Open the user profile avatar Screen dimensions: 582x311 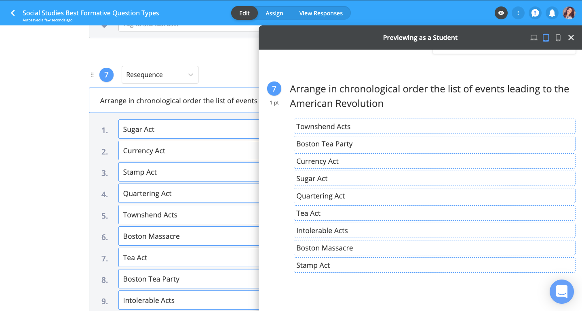(x=569, y=13)
